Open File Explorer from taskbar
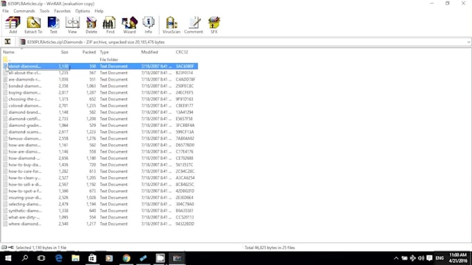The height and width of the screenshot is (265, 472). [76, 258]
